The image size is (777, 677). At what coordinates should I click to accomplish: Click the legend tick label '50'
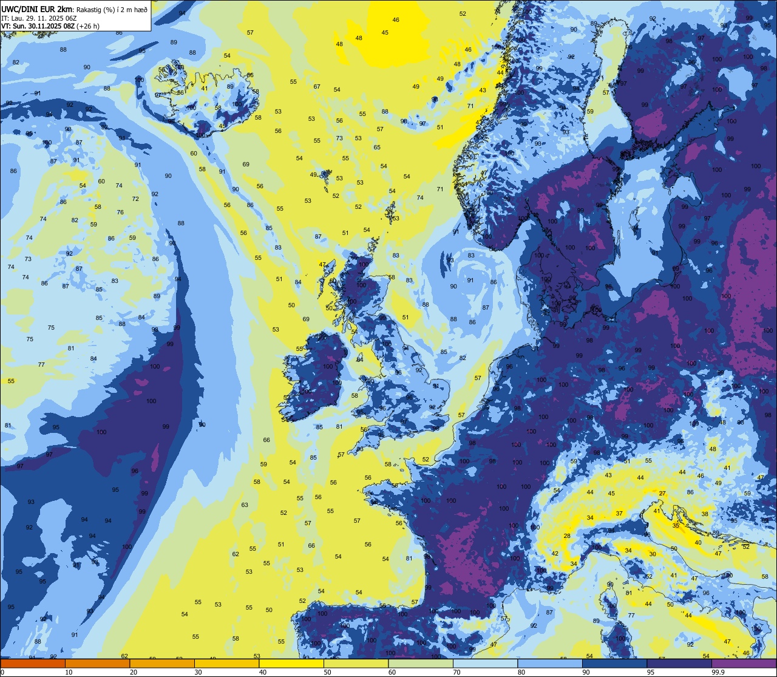[327, 672]
